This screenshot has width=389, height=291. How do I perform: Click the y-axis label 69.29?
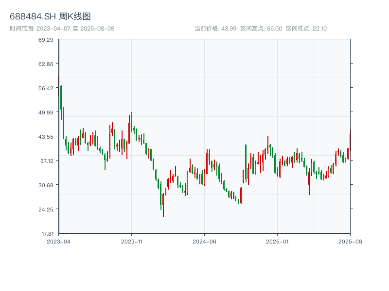point(46,40)
